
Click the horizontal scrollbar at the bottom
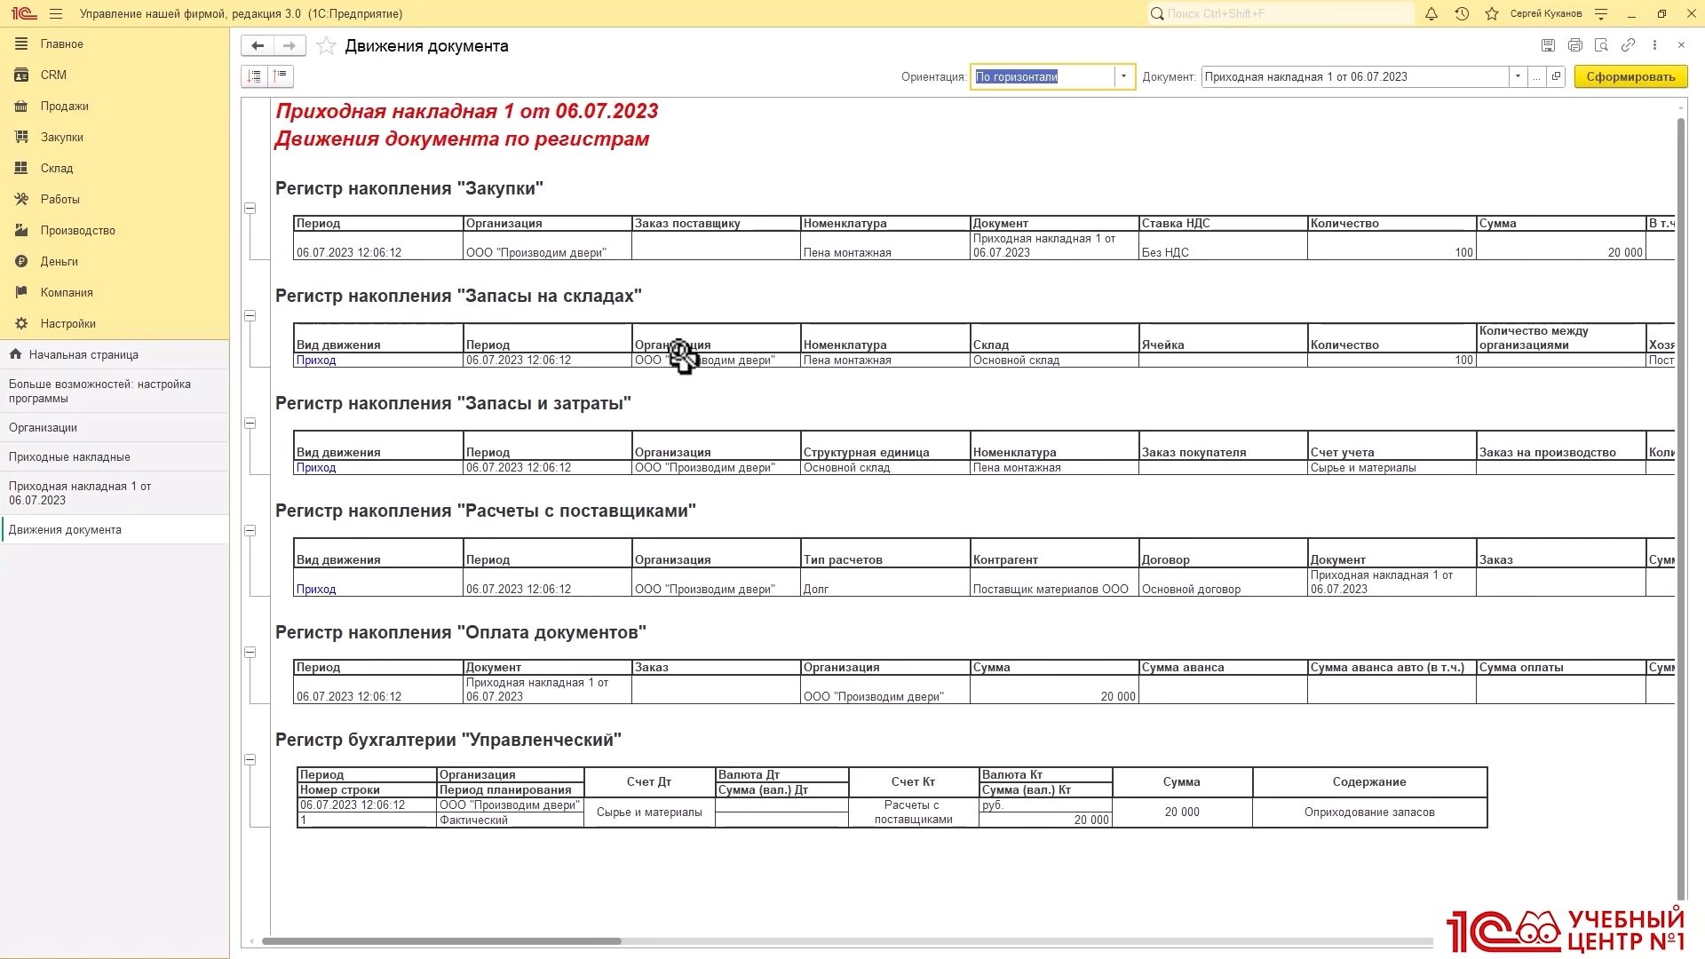(442, 941)
